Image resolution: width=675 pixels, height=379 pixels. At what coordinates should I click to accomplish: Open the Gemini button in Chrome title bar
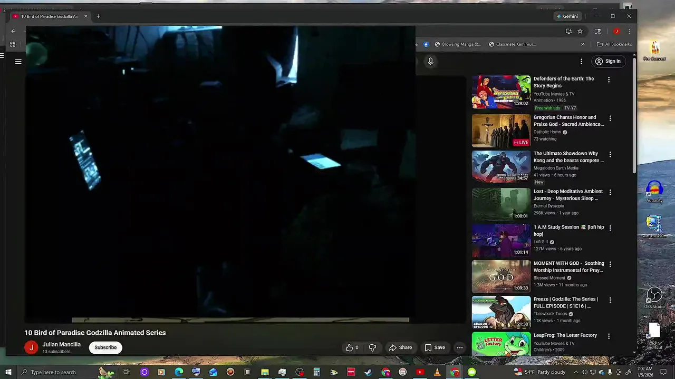tap(567, 16)
